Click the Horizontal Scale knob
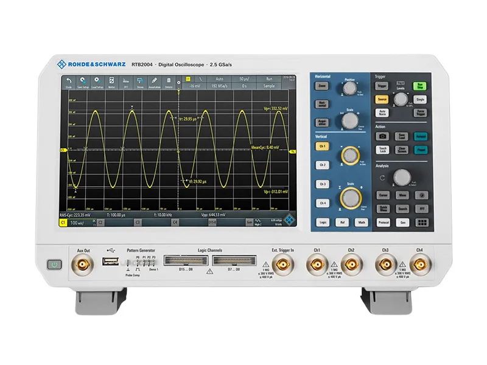This screenshot has height=365, width=487. (x=350, y=120)
